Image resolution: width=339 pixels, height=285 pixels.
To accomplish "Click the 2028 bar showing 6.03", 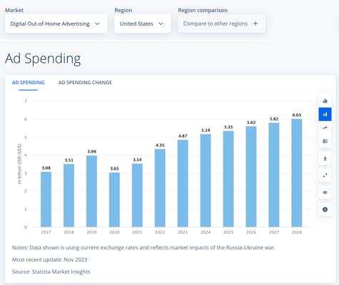I will (297, 173).
